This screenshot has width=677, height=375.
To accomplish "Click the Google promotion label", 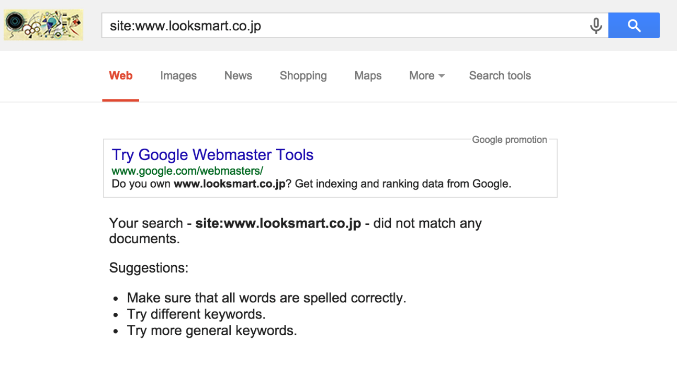I will [x=510, y=140].
